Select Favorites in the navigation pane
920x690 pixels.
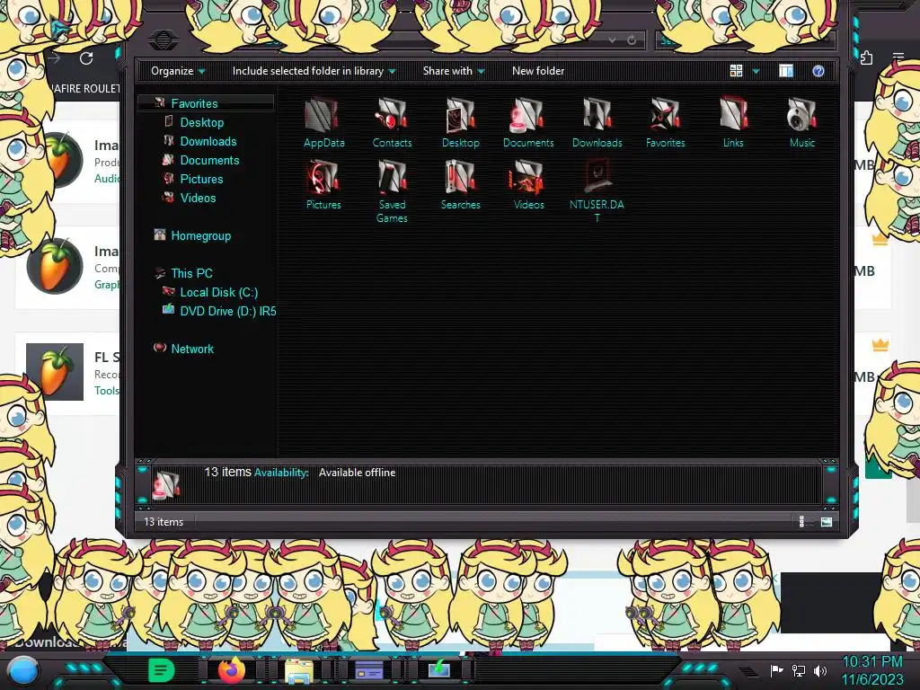tap(194, 103)
